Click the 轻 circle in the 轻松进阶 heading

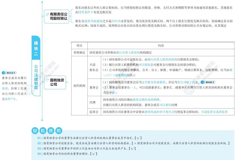[x=35, y=131]
